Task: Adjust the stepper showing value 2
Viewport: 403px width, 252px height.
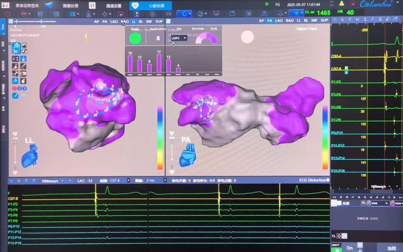Action: click(x=15, y=59)
